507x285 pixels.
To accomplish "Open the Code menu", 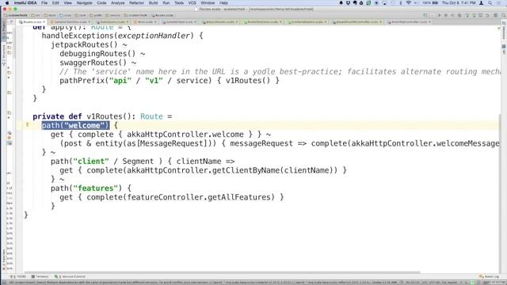I will click(101, 3).
